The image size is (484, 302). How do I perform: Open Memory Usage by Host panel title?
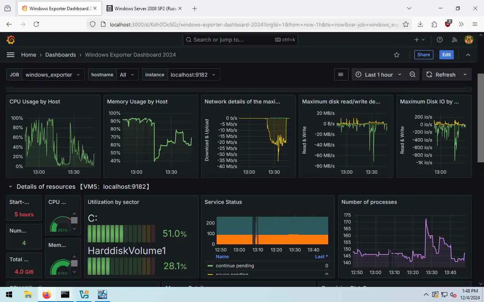click(x=137, y=102)
